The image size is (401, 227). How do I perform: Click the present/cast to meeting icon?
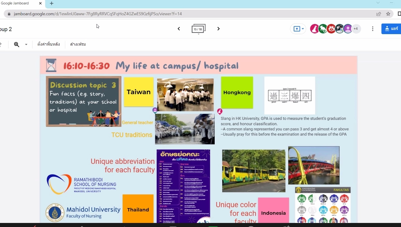click(297, 29)
